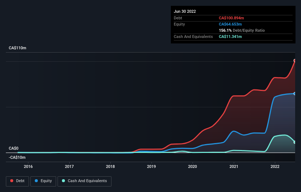301x192 pixels.
Task: Click the Debt row label in tooltip
Action: [x=178, y=18]
